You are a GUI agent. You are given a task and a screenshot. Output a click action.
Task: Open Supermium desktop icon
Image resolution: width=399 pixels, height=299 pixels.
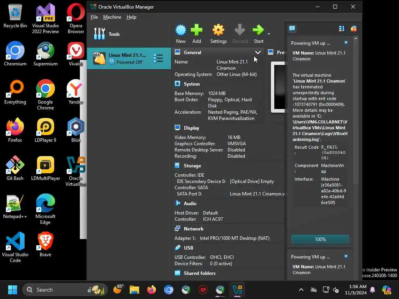(x=45, y=54)
